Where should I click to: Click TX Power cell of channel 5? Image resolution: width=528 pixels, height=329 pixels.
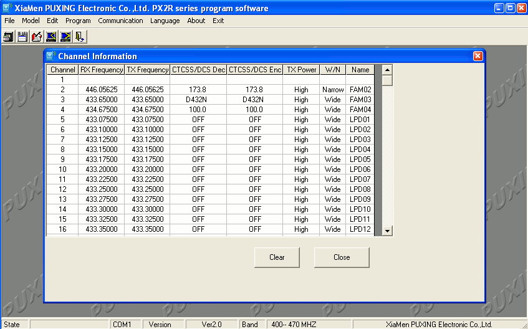coord(301,120)
